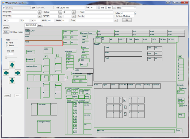Switch to the Main tab
This screenshot has width=190, height=139.
click(40, 25)
